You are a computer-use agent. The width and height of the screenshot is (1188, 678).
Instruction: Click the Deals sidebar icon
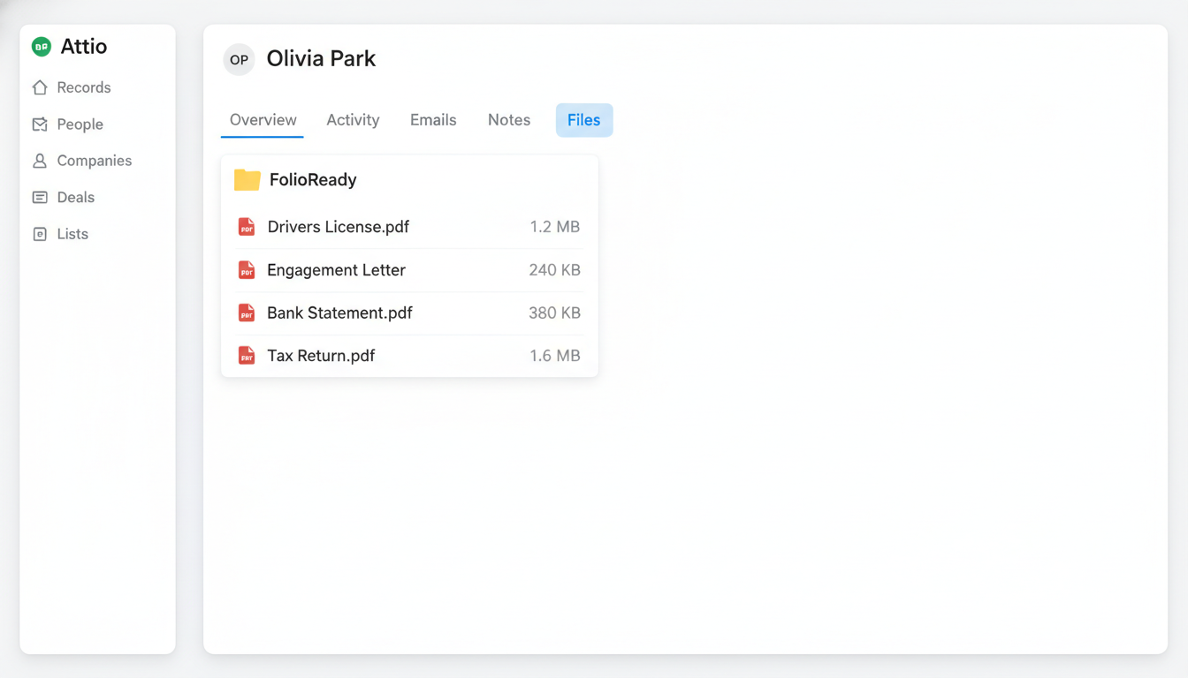click(40, 198)
